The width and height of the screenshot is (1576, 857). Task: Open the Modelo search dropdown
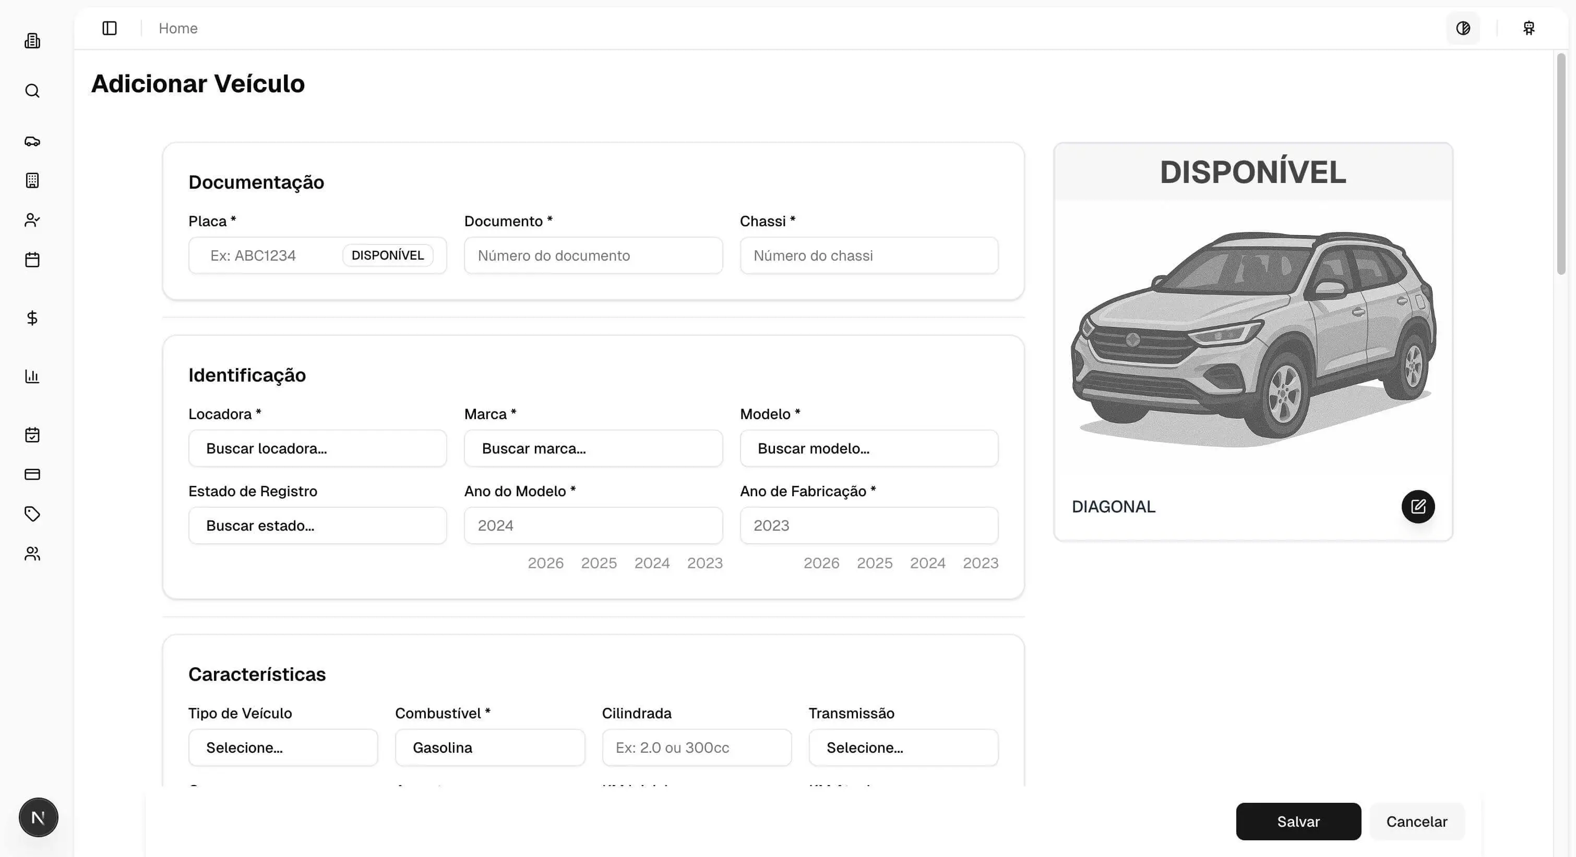tap(869, 448)
